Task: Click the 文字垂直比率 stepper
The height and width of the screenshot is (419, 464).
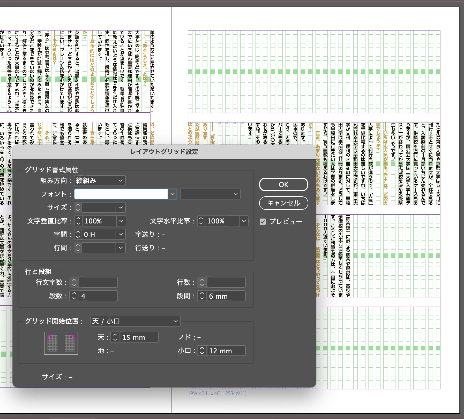Action: click(78, 221)
